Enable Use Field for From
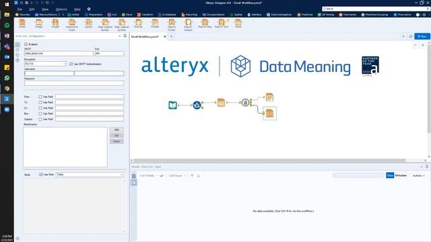This screenshot has height=242, width=431. [x=40, y=97]
